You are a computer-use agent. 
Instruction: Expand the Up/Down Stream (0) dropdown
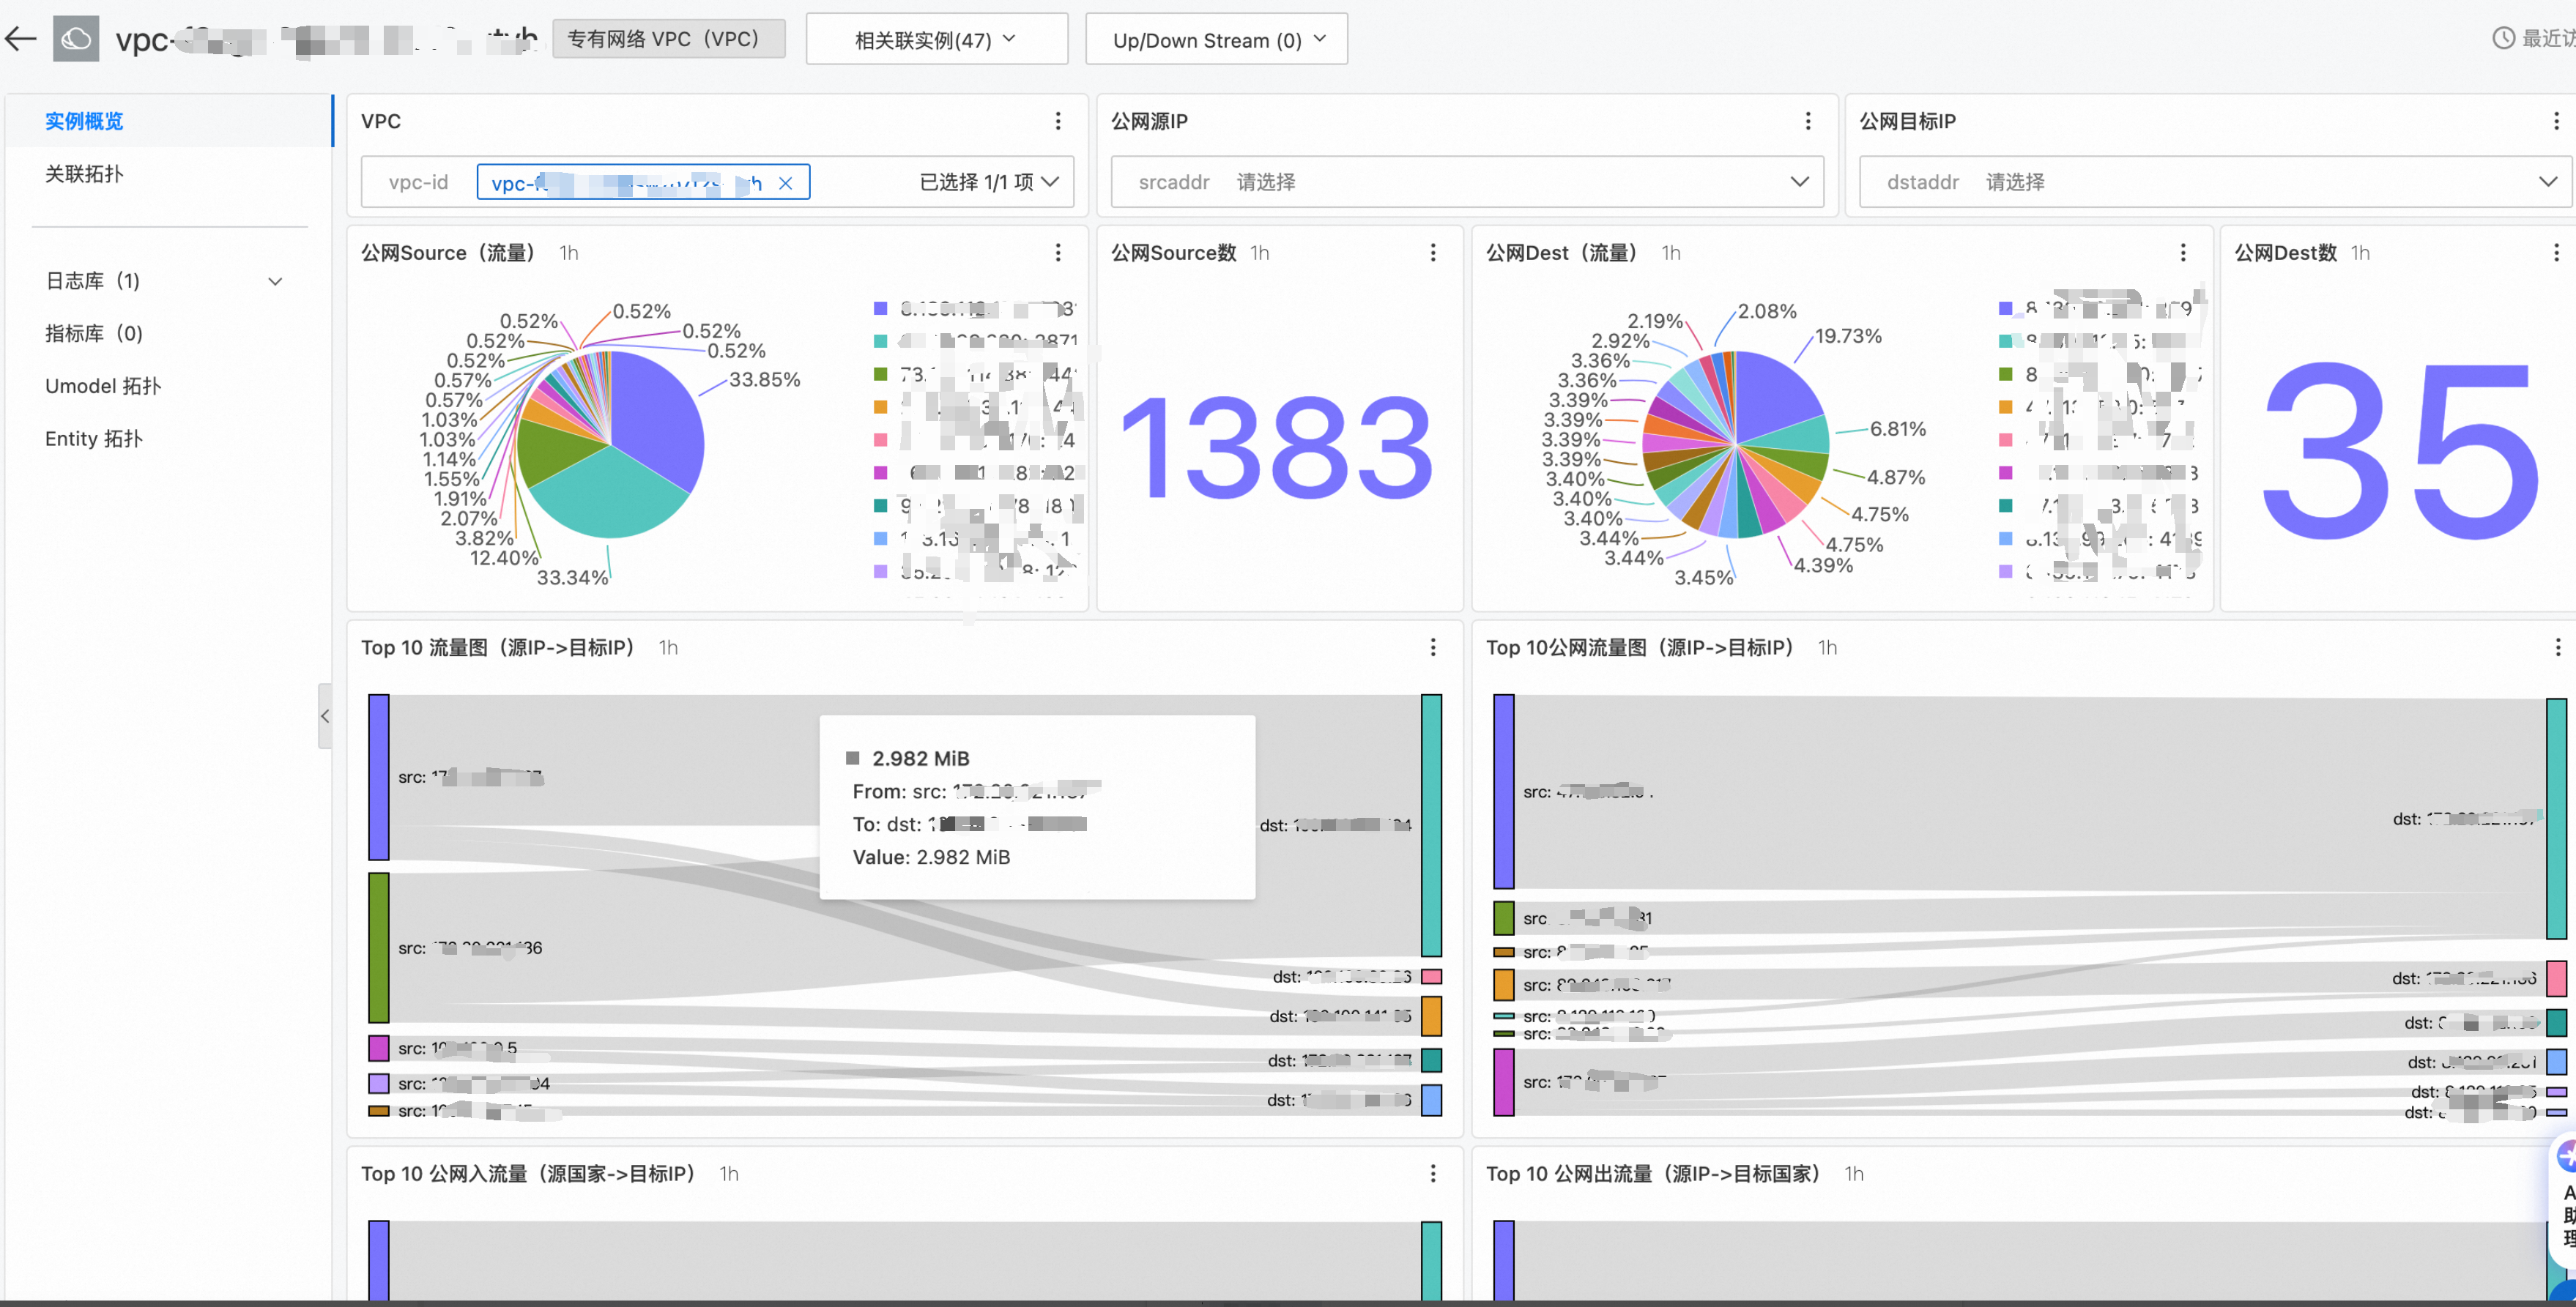pyautogui.click(x=1216, y=39)
